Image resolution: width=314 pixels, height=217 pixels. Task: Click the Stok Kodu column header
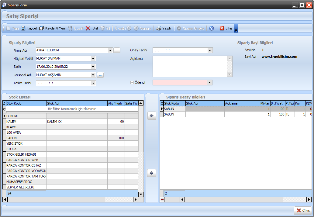click(x=26, y=103)
